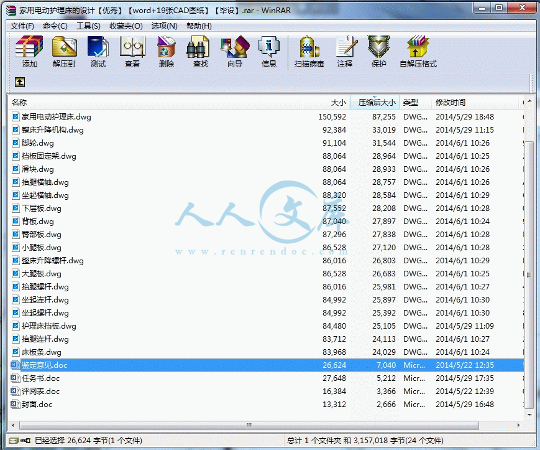Select file 挡板固定架.dwg
The width and height of the screenshot is (540, 450).
tap(48, 156)
